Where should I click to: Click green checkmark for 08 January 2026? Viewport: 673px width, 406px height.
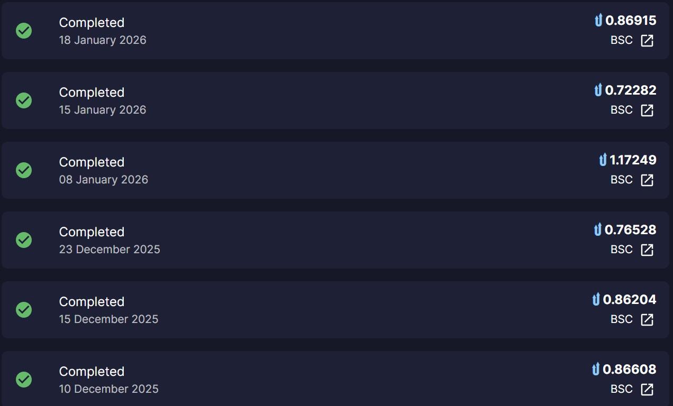tap(24, 170)
